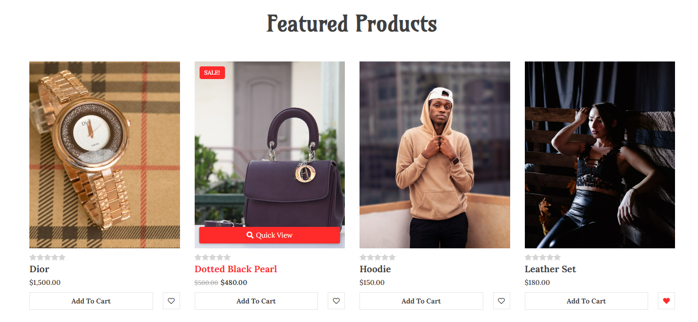Click star rating above Hoodie title
The width and height of the screenshot is (698, 322).
tap(378, 257)
